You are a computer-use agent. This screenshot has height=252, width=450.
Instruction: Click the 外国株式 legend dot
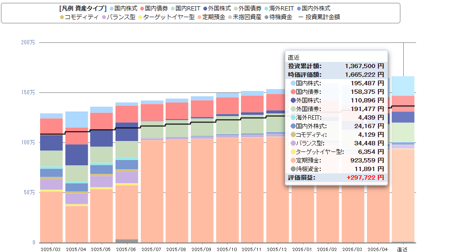point(205,9)
